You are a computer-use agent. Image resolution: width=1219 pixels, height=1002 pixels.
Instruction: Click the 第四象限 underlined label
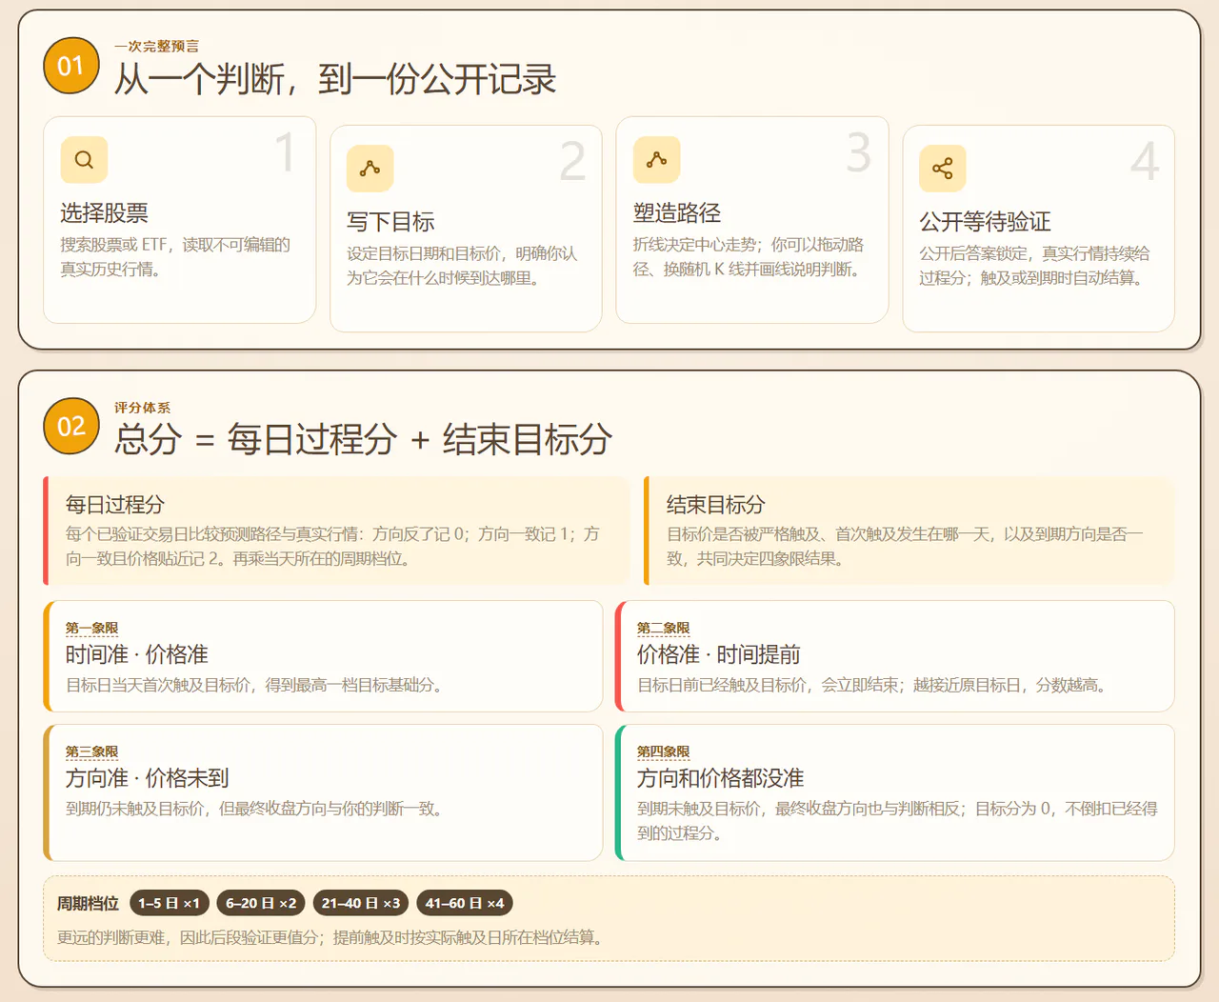click(x=664, y=751)
